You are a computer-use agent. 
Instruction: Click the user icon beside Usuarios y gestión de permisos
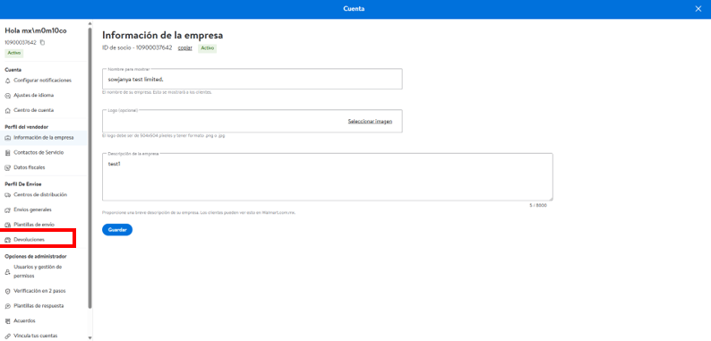pos(7,271)
